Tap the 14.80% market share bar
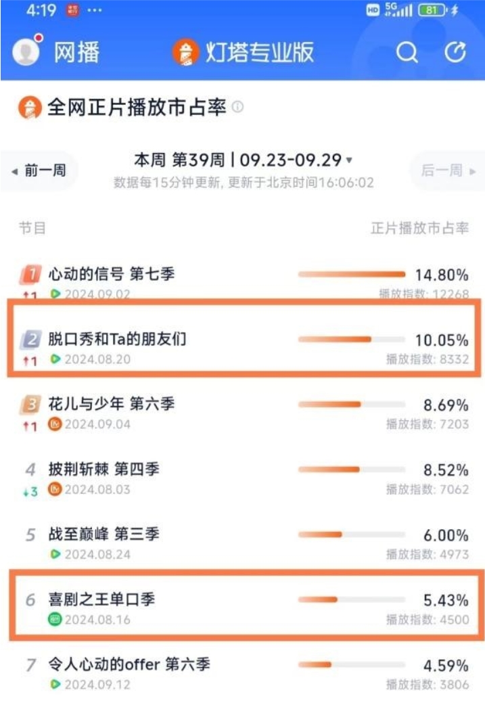This screenshot has width=485, height=703. point(351,274)
